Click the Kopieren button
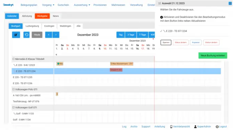The width and height of the screenshot is (233, 130). (x=196, y=42)
